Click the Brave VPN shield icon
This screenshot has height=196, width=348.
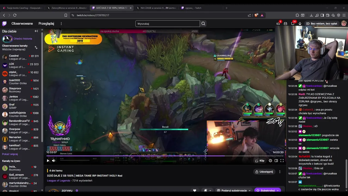338,15
